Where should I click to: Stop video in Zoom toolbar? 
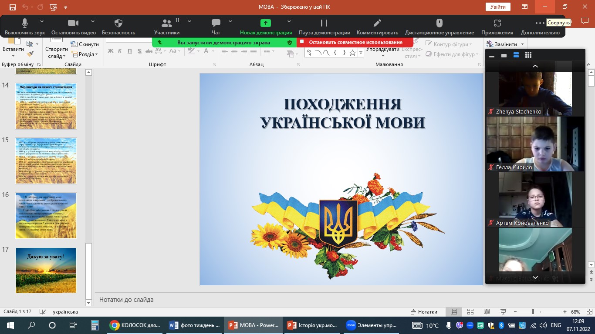click(x=73, y=27)
